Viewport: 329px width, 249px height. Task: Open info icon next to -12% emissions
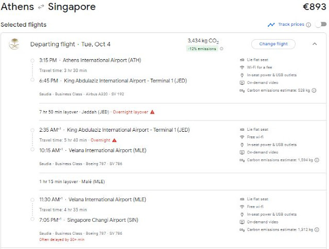(221, 49)
